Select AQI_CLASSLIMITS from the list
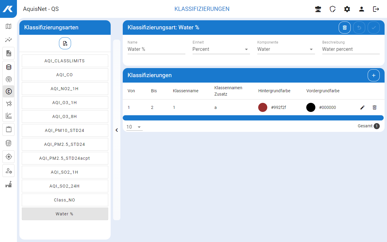 65,61
